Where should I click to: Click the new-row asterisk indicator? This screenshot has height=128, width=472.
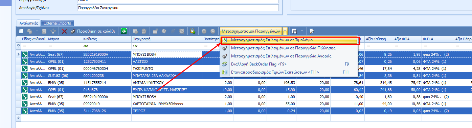18,118
